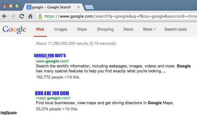Viewport: 197px width, 115px height.
Task: Expand the More dropdown menu
Action: pos(149,29)
